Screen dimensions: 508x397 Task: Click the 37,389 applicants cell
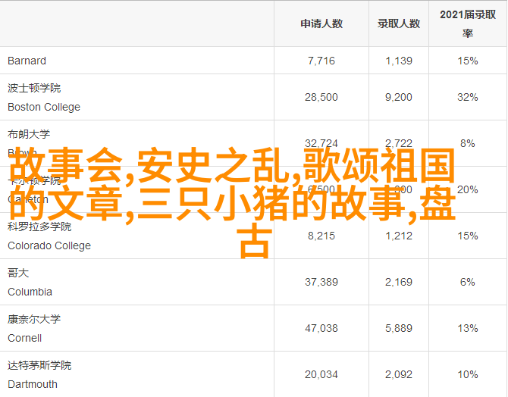(321, 282)
